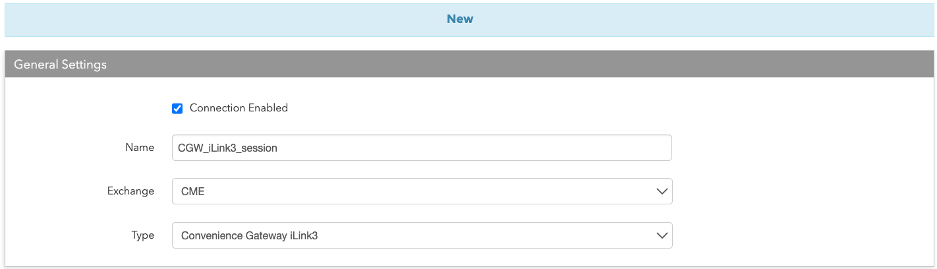Image resolution: width=937 pixels, height=269 pixels.
Task: Click the Name field label
Action: [140, 147]
